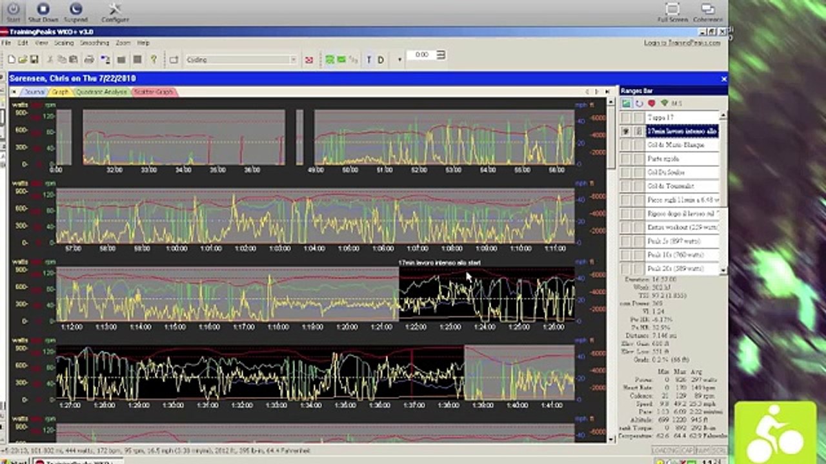Open the Zoom menu

point(123,43)
